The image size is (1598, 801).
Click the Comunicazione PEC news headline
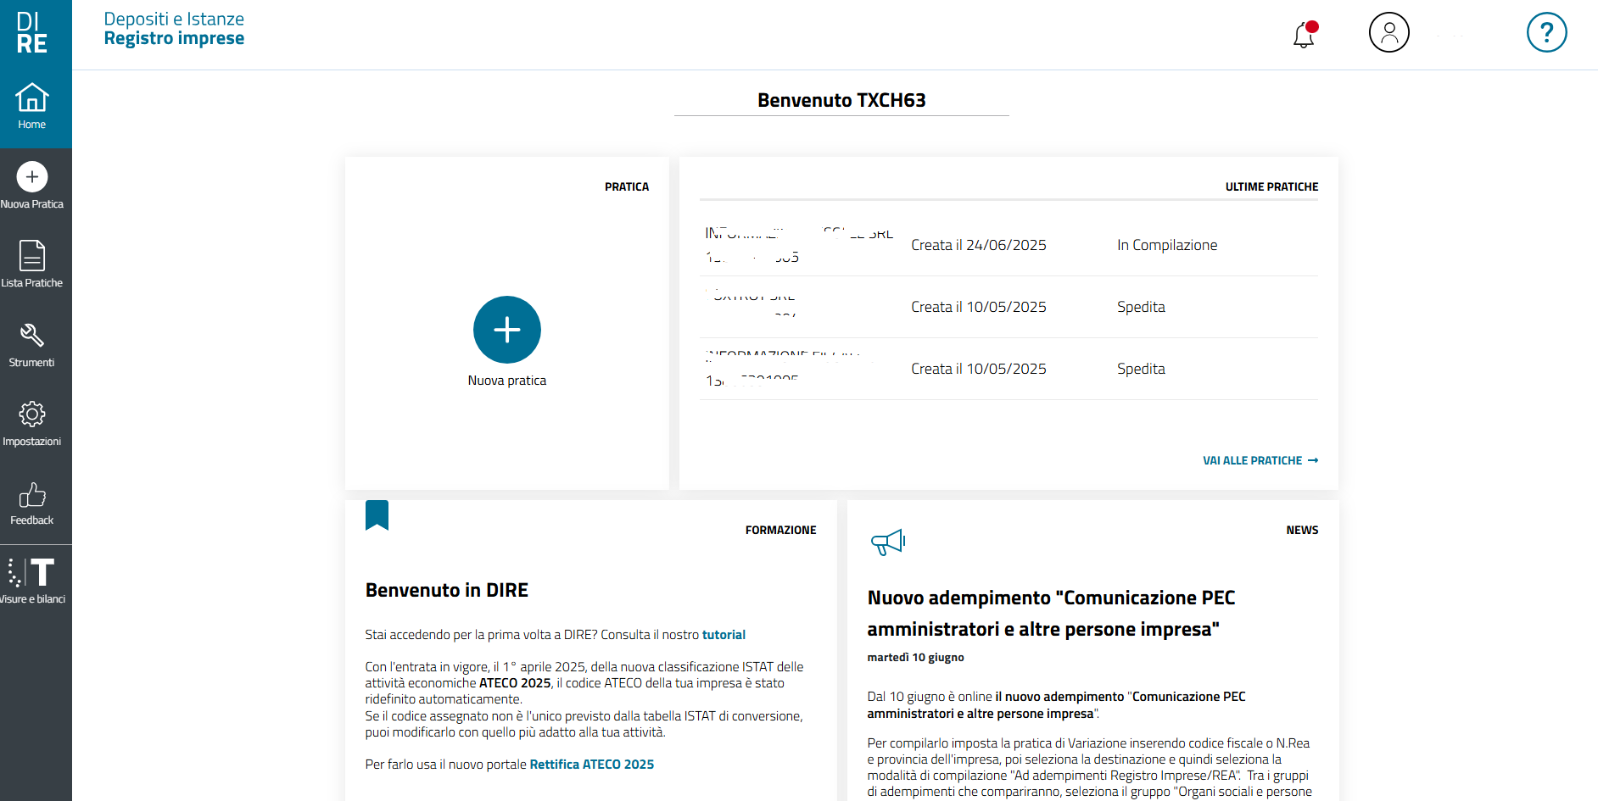click(1051, 614)
